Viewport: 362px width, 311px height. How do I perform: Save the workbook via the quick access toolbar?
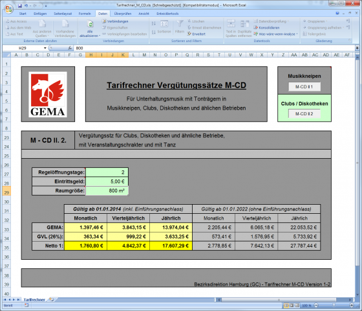click(x=20, y=6)
